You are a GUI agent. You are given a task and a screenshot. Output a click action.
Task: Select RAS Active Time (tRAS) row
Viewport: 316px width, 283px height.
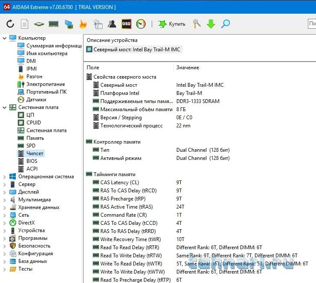click(138, 207)
